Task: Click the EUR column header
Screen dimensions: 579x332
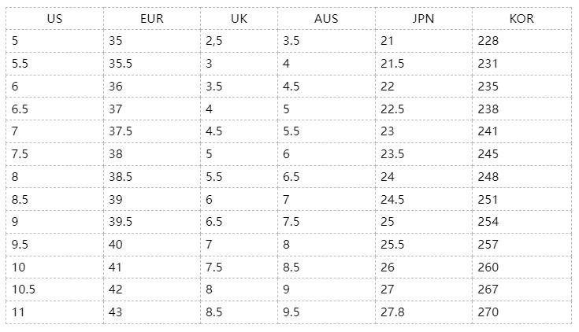Action: [151, 19]
